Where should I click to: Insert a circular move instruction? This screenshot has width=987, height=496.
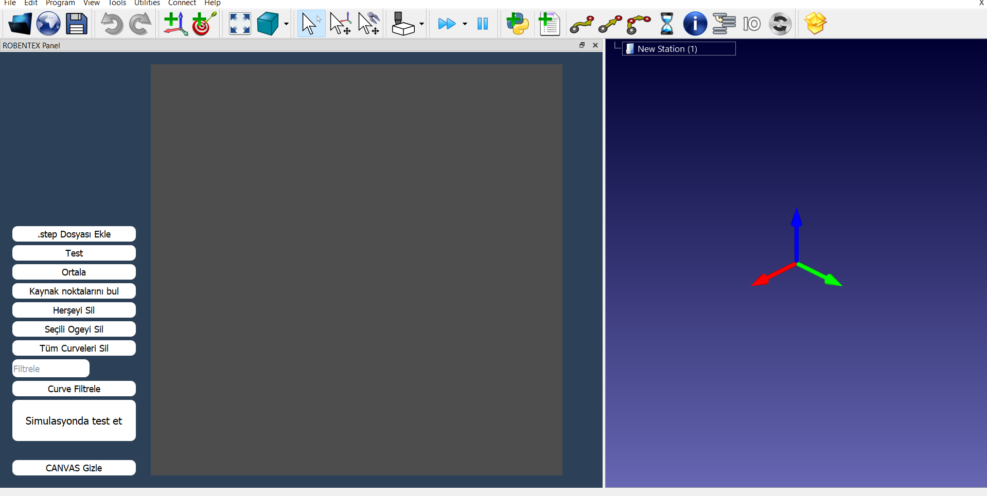639,24
